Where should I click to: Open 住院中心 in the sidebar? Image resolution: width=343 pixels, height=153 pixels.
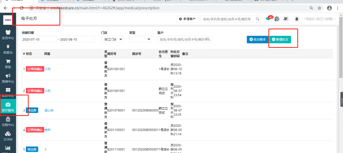pyautogui.click(x=8, y=122)
